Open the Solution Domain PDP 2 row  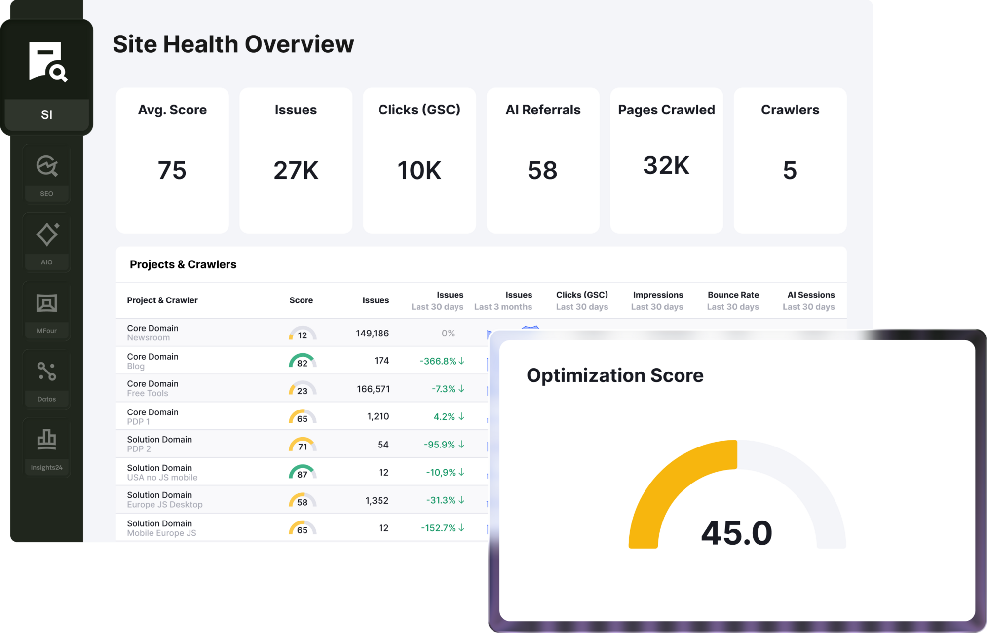[x=302, y=444]
